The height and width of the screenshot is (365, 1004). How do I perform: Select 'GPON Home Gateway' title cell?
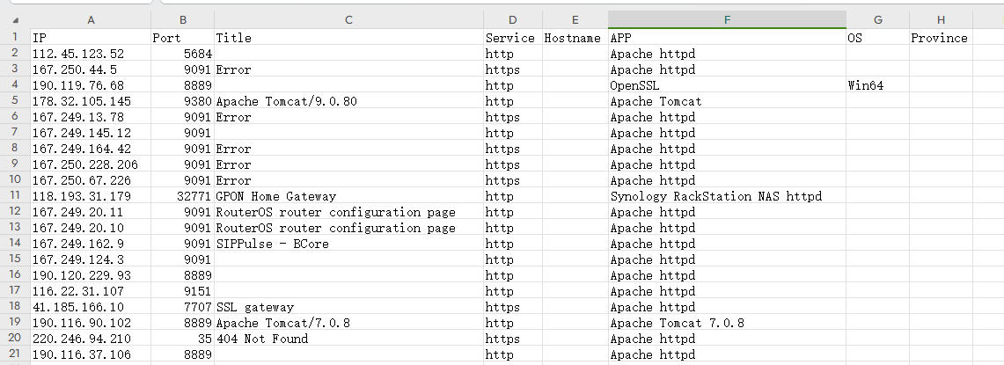pos(348,196)
